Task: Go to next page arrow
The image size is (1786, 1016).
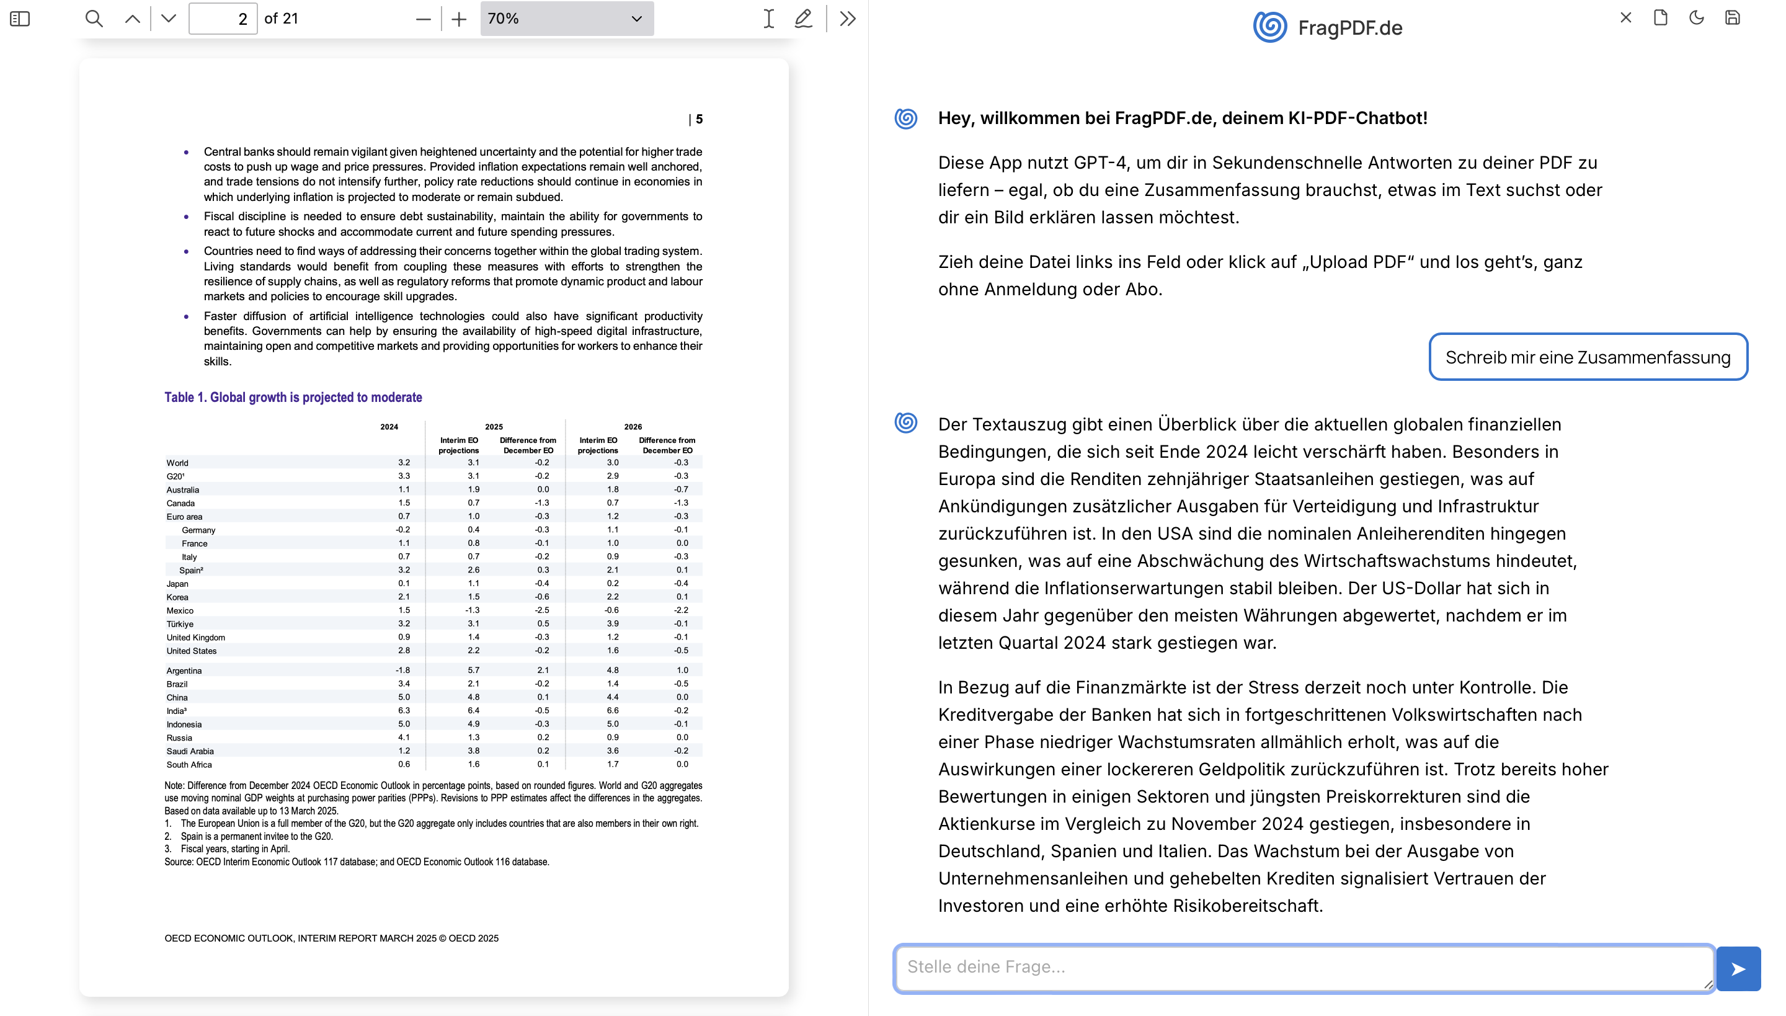Action: point(168,19)
